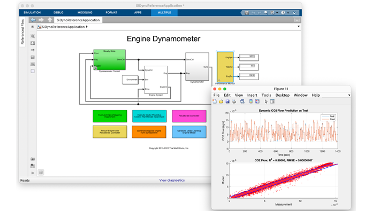The height and width of the screenshot is (211, 372).
Task: Navigate back with the left arrow in Simulink
Action: point(33,20)
